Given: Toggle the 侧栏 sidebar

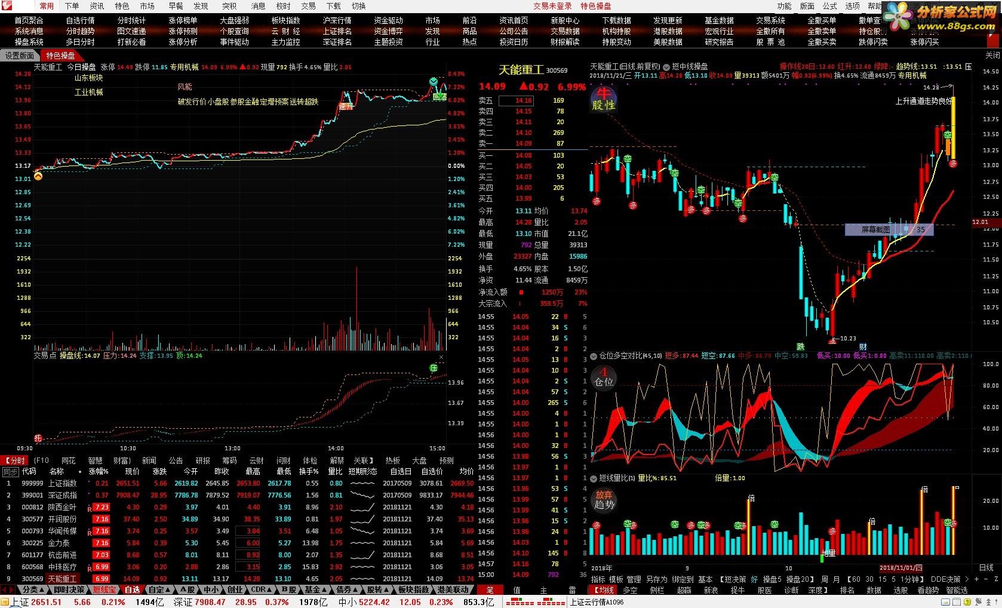Looking at the screenshot, I should [x=656, y=590].
